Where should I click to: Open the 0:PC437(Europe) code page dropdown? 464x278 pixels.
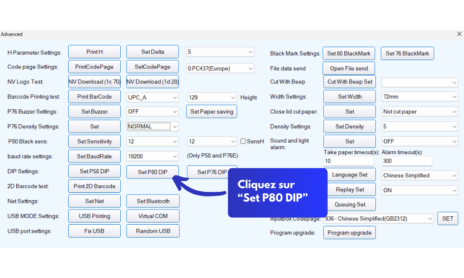pyautogui.click(x=220, y=69)
